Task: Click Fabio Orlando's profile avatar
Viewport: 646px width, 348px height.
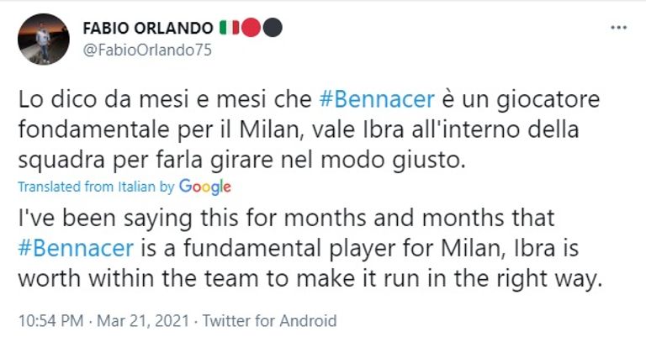Action: pos(43,39)
